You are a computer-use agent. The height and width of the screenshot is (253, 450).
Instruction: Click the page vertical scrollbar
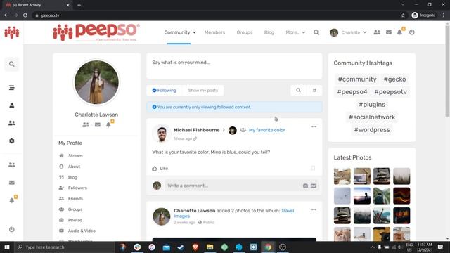[x=447, y=72]
